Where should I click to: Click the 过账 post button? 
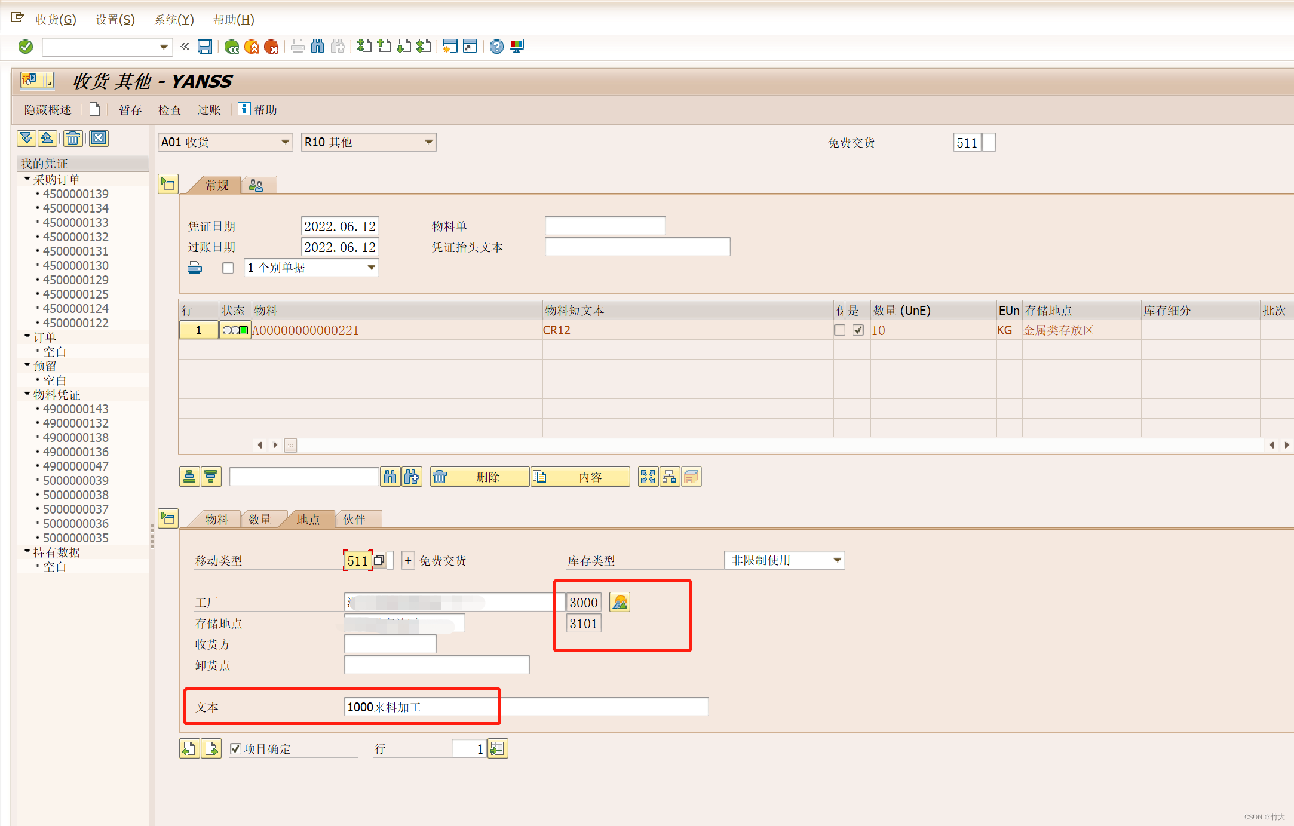pos(209,110)
